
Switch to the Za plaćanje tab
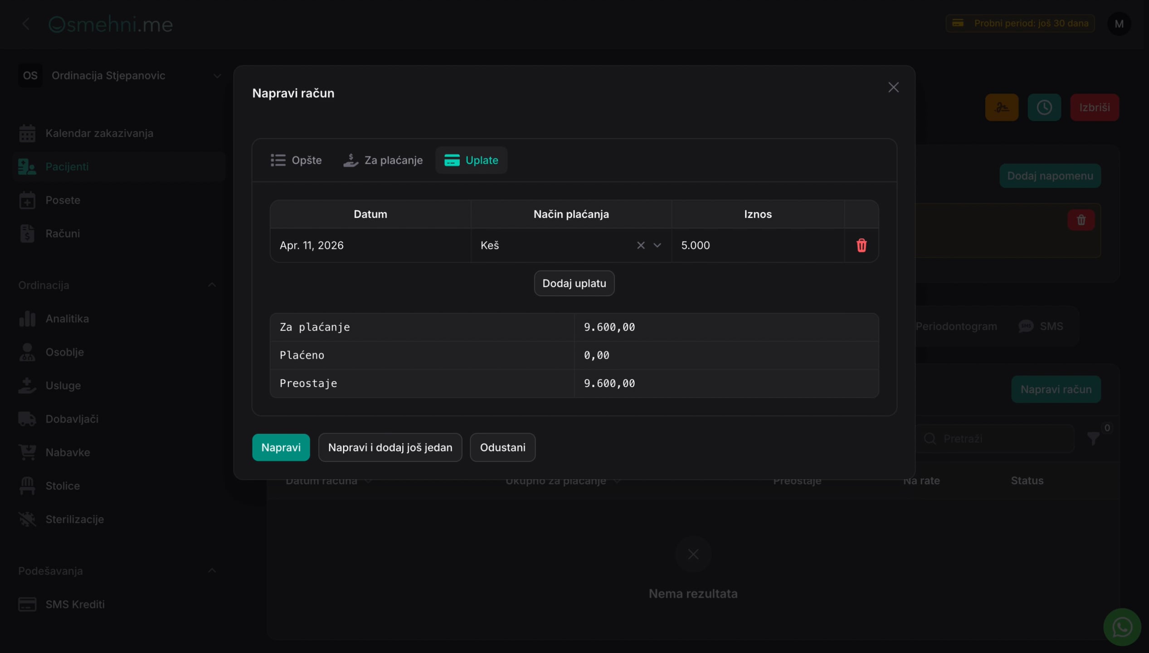pos(383,160)
